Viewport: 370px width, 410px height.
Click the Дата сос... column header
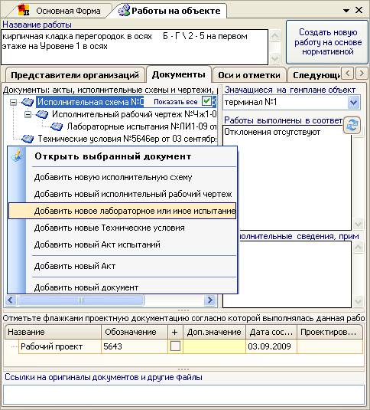coord(271,332)
